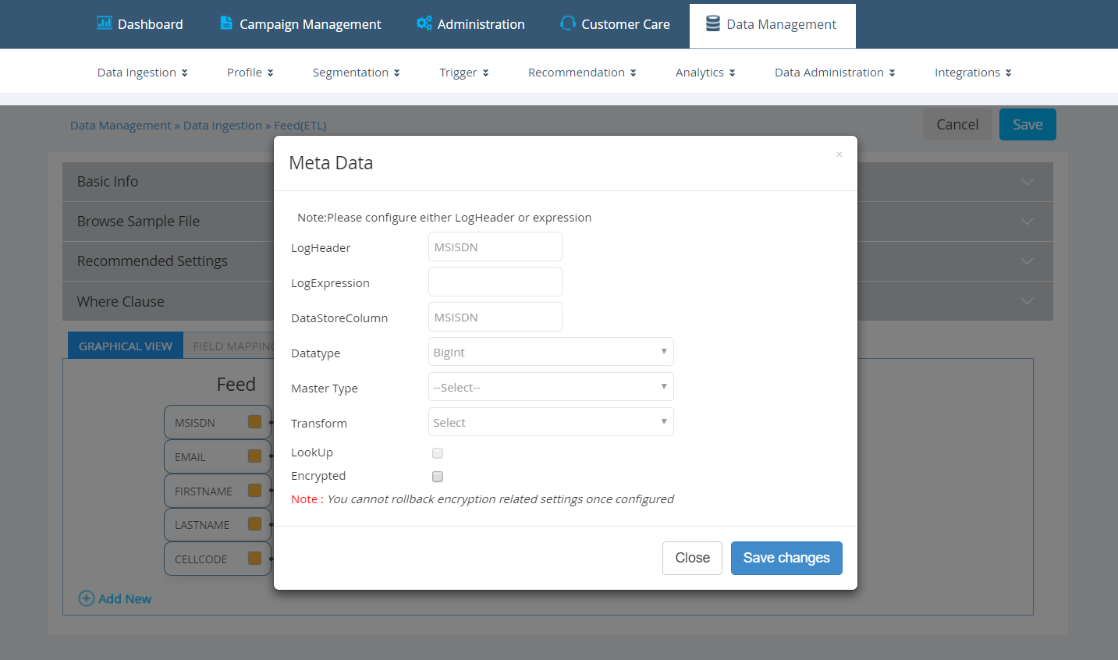Image resolution: width=1118 pixels, height=660 pixels.
Task: Click the plus icon beside Add New
Action: click(87, 598)
